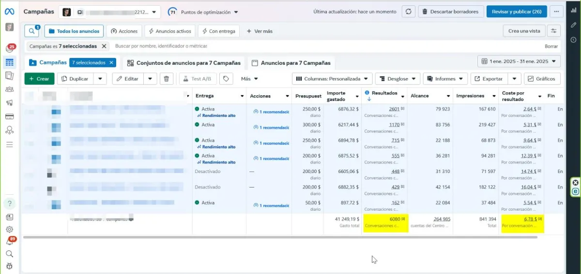The image size is (581, 274).
Task: Open the three-dots more options button
Action: pyautogui.click(x=557, y=12)
